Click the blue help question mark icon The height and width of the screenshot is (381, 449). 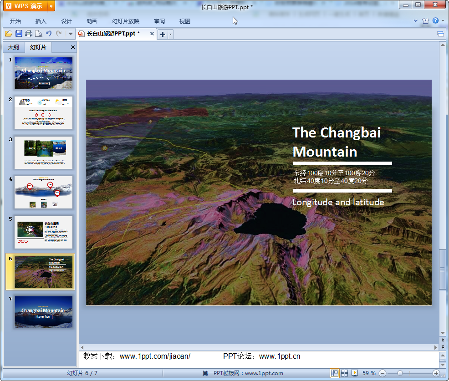[435, 21]
